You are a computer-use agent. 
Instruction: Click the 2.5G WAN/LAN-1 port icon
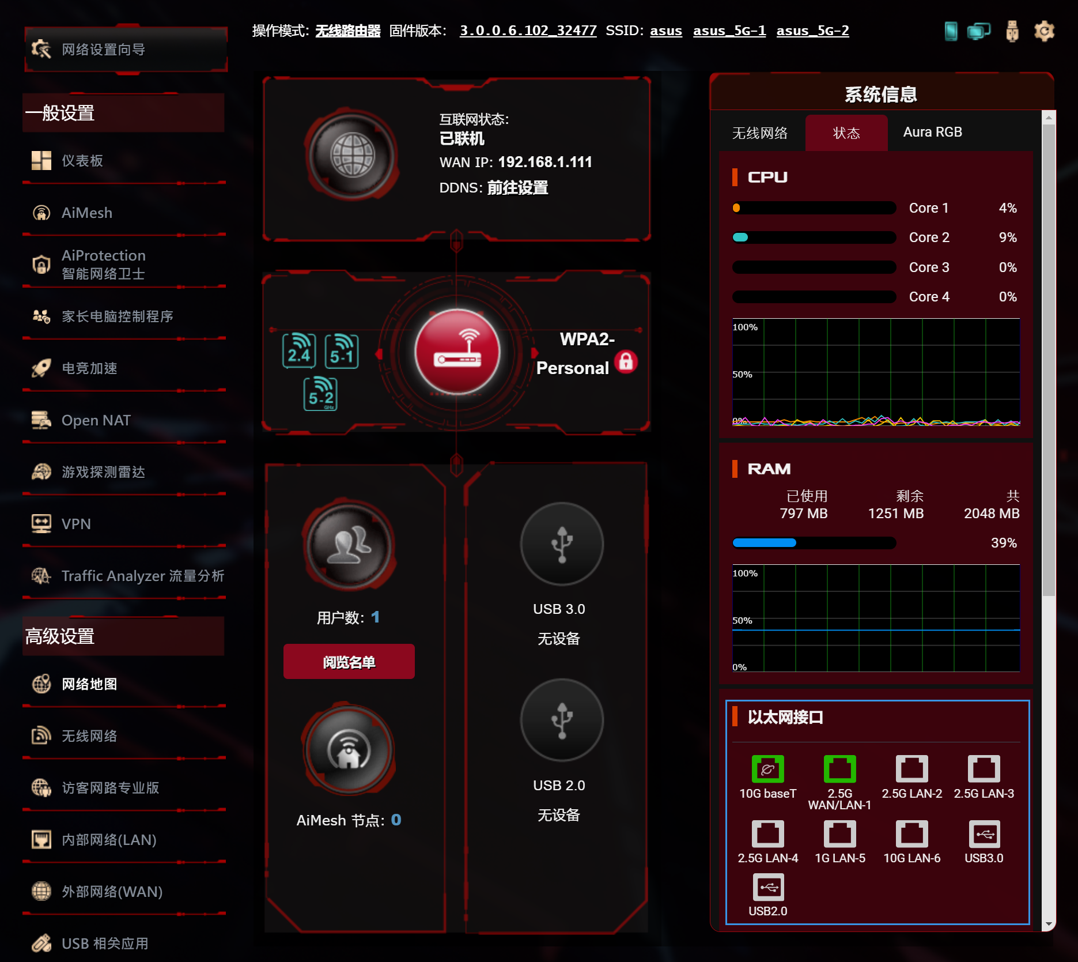pos(840,769)
